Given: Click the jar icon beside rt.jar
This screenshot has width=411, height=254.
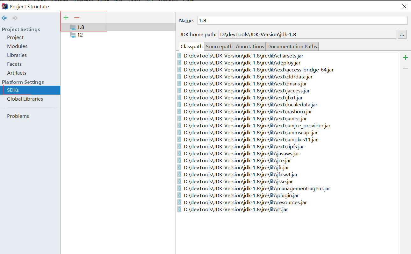Looking at the screenshot, I should (179, 209).
